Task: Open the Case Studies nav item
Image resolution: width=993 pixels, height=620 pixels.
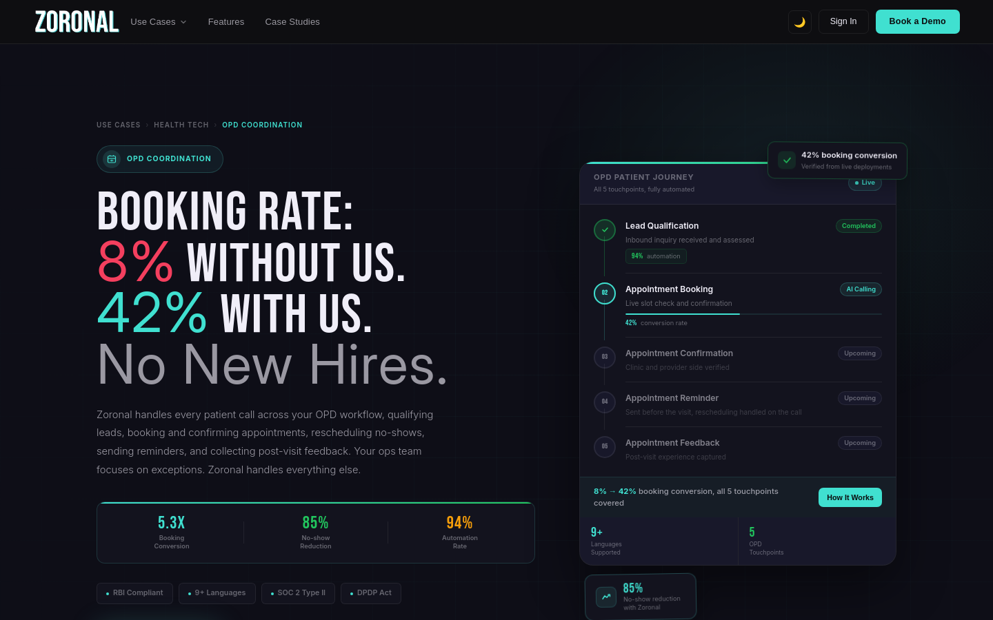Action: [292, 22]
